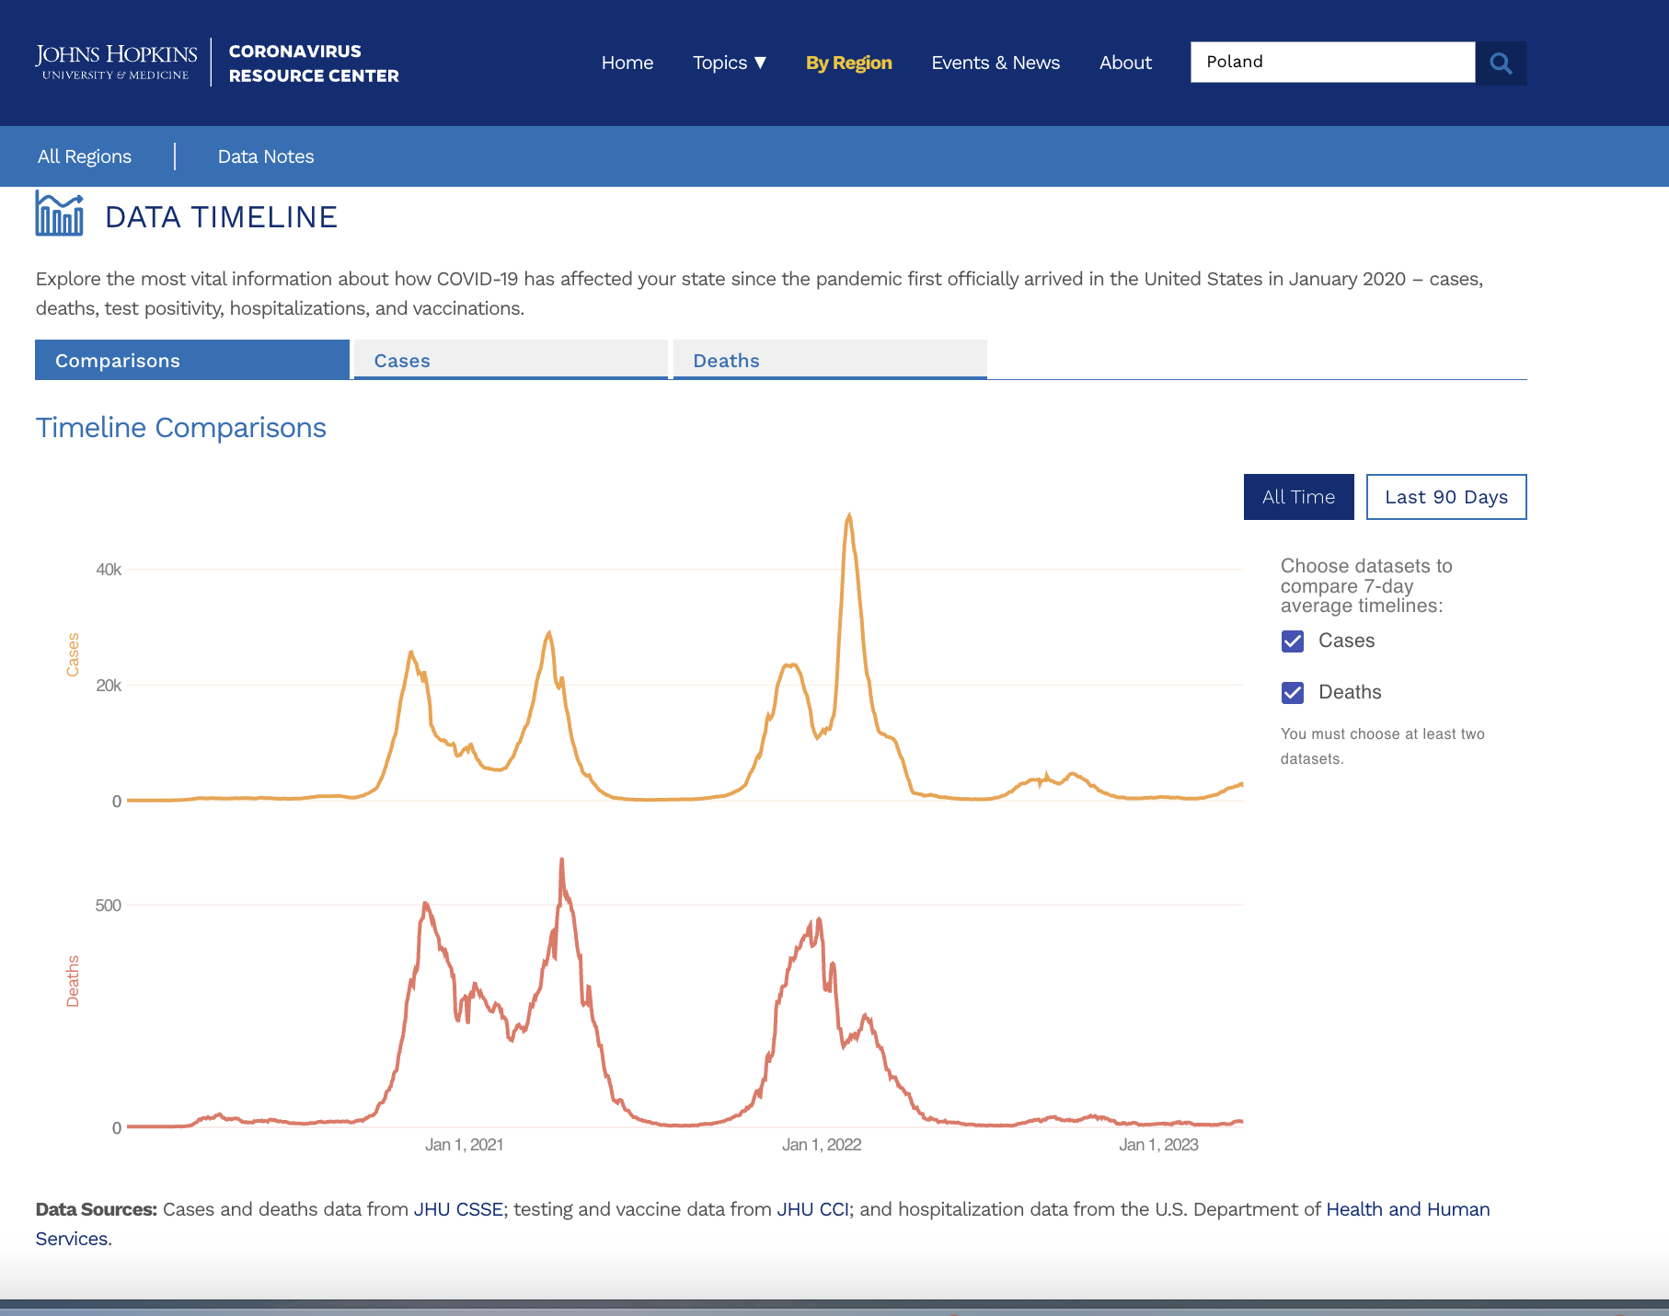This screenshot has height=1316, width=1669.
Task: Open the JHU CCI link
Action: (x=812, y=1209)
